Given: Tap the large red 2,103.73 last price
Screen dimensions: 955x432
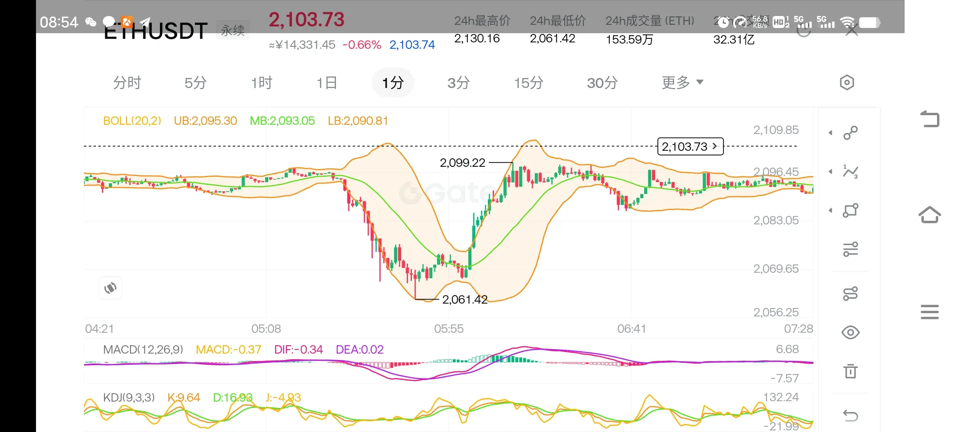Looking at the screenshot, I should point(306,20).
